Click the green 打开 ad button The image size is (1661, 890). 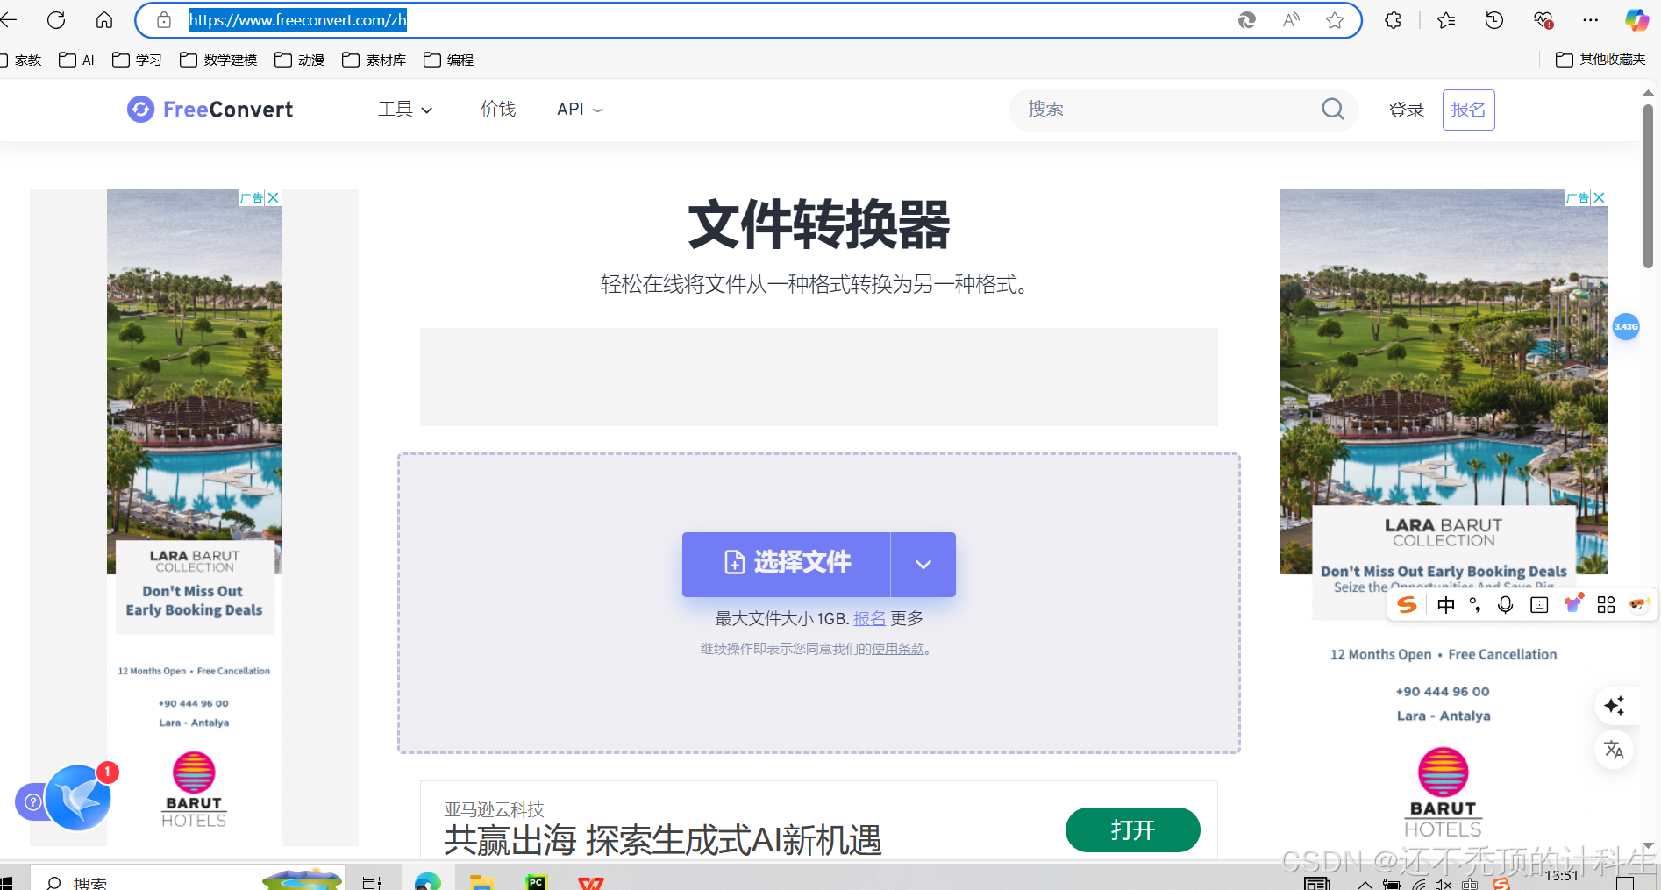pyautogui.click(x=1133, y=829)
